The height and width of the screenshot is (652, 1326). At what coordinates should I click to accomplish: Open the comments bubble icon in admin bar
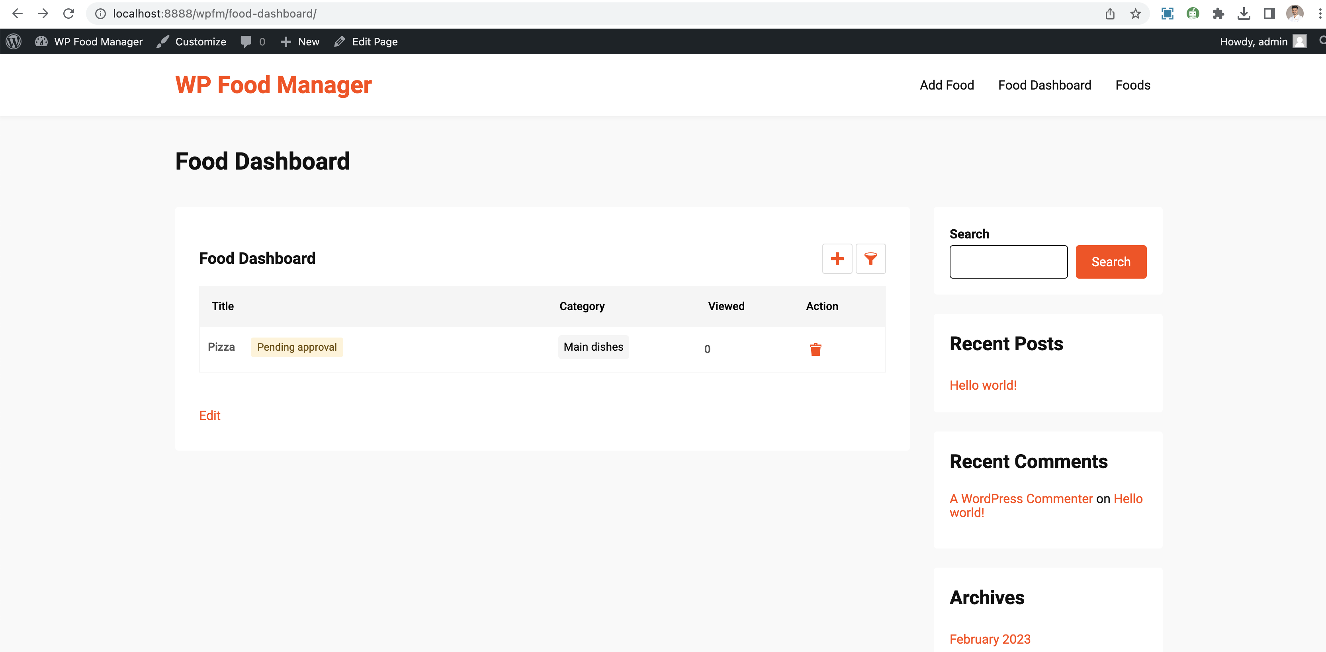[x=246, y=41]
